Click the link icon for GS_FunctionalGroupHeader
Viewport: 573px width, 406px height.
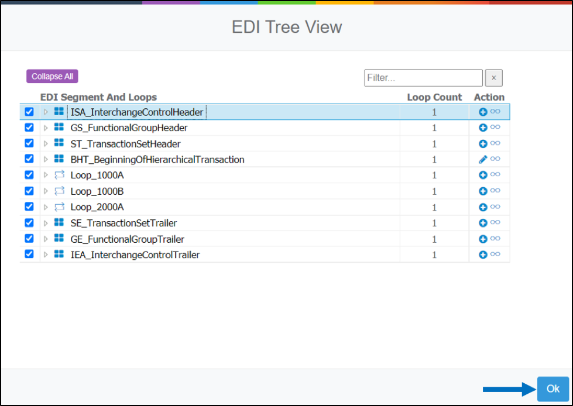495,127
